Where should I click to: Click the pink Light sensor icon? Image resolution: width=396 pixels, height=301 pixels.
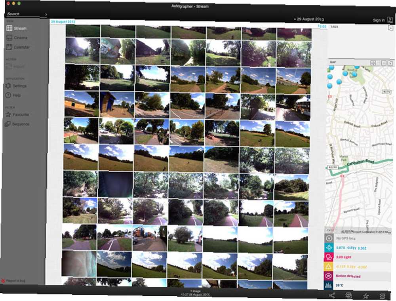click(329, 257)
